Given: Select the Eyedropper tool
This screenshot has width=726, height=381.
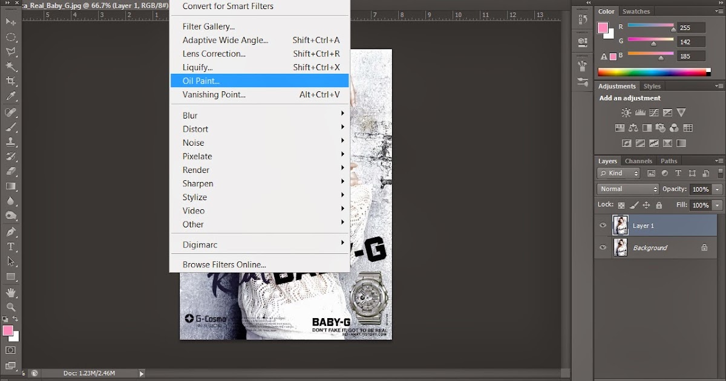Looking at the screenshot, I should (x=11, y=96).
